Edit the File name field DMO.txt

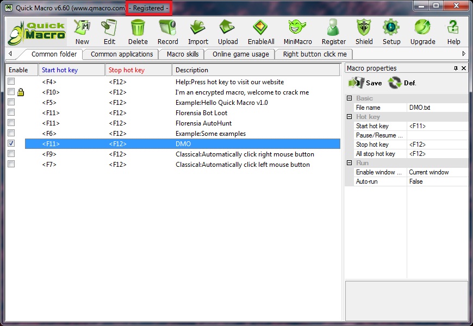438,108
